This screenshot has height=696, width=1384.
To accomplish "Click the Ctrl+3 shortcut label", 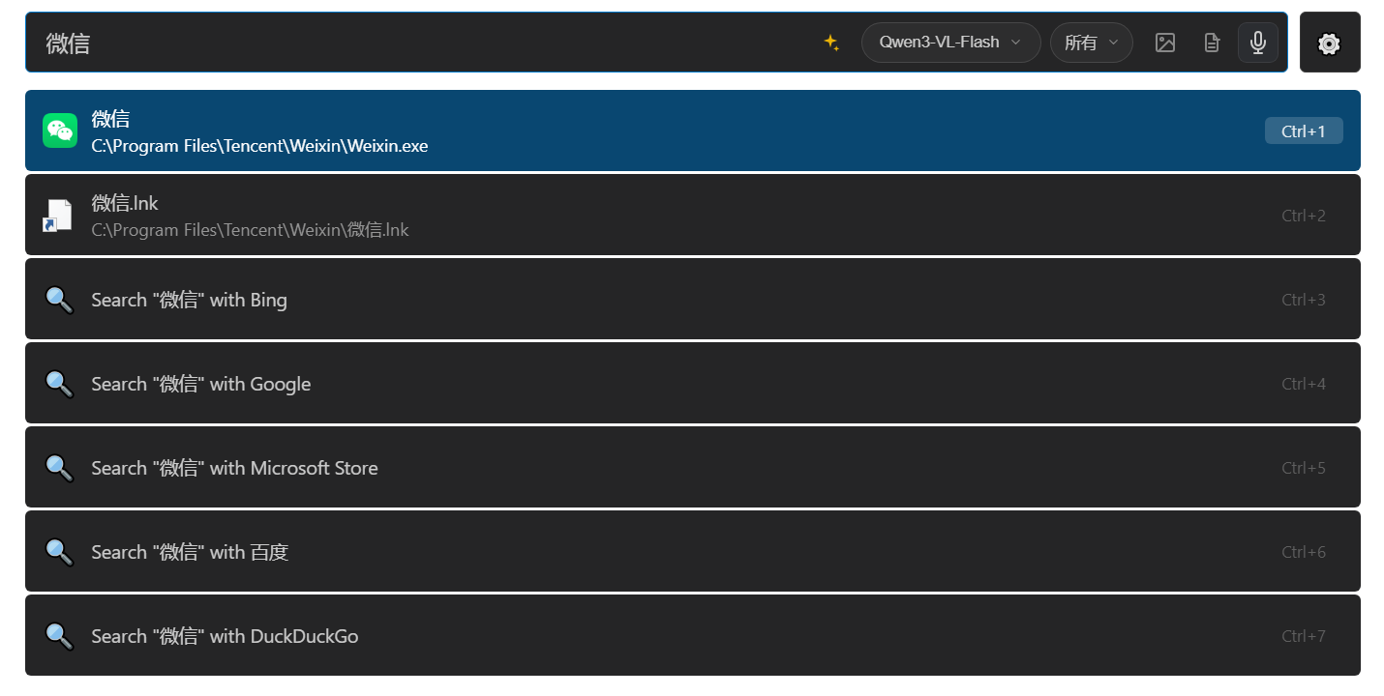I will pos(1304,300).
